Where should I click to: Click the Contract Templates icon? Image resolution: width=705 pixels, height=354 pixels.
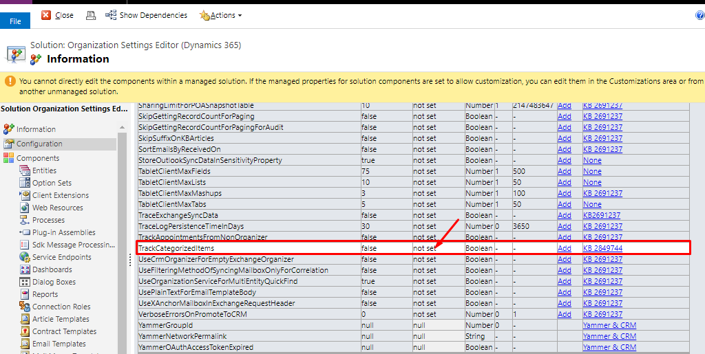[25, 331]
